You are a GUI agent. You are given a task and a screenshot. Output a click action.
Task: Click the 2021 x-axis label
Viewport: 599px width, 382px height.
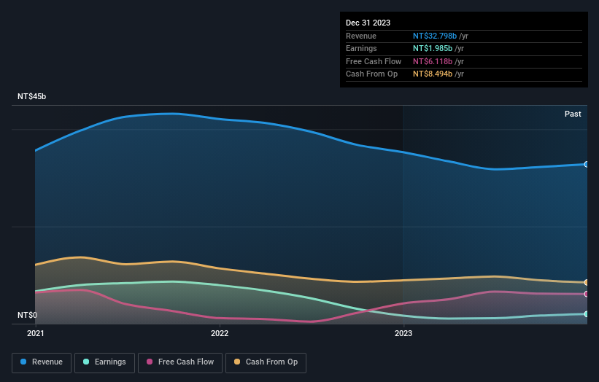point(36,333)
